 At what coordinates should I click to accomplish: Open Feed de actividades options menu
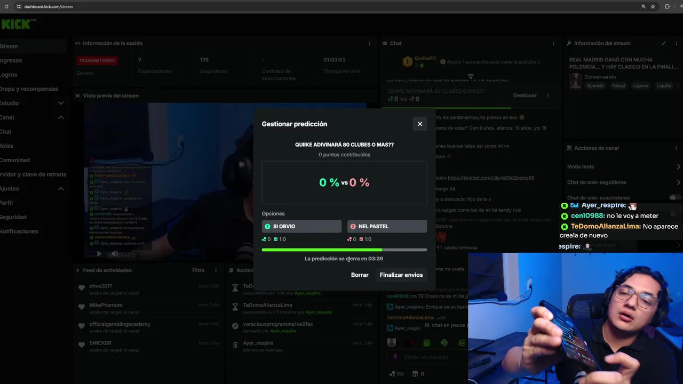click(216, 270)
